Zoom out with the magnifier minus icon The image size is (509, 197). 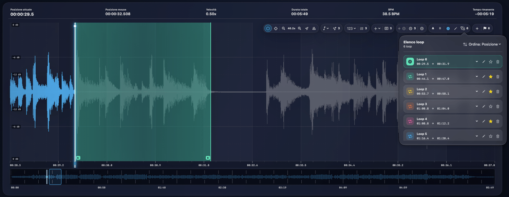(283, 28)
